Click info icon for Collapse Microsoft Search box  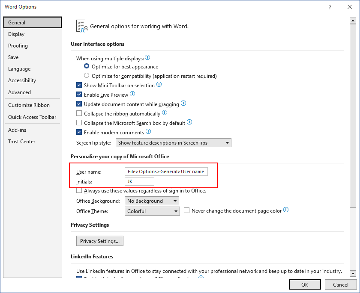click(189, 122)
